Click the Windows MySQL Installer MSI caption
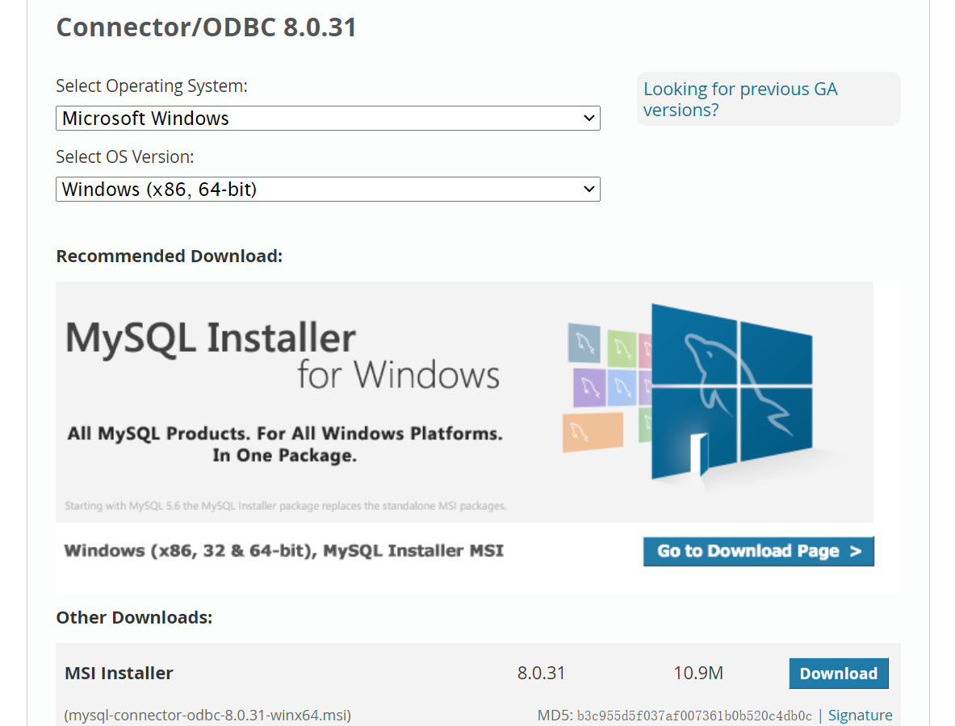Image resolution: width=955 pixels, height=726 pixels. pyautogui.click(x=283, y=551)
